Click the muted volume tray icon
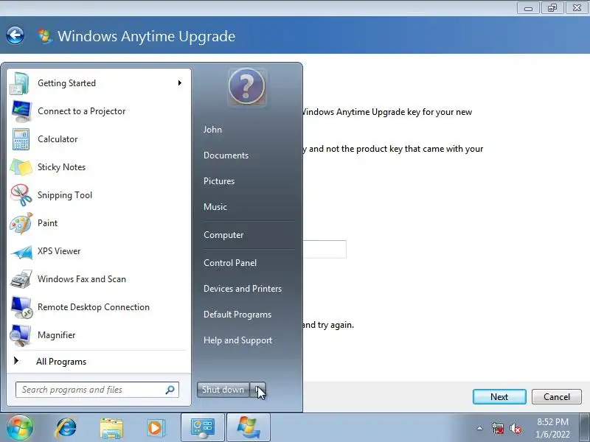This screenshot has width=590, height=442. tap(515, 428)
